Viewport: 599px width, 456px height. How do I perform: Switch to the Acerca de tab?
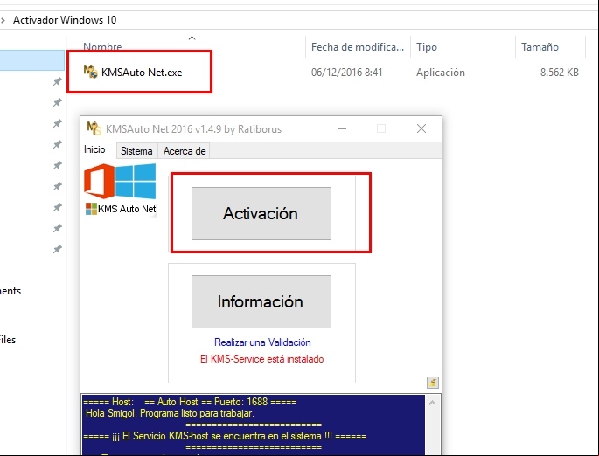[185, 151]
